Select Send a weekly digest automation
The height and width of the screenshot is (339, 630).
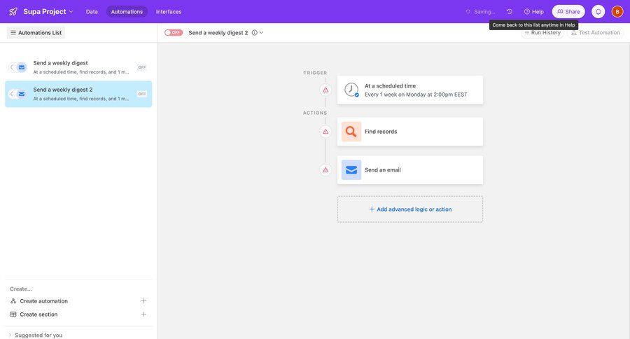tap(78, 67)
